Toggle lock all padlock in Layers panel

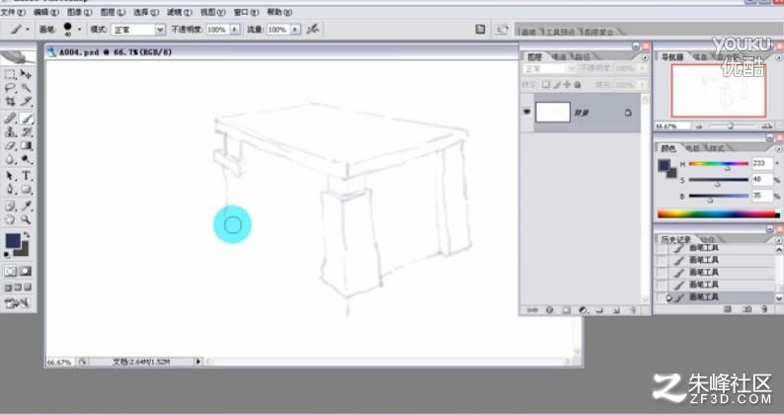[x=578, y=85]
